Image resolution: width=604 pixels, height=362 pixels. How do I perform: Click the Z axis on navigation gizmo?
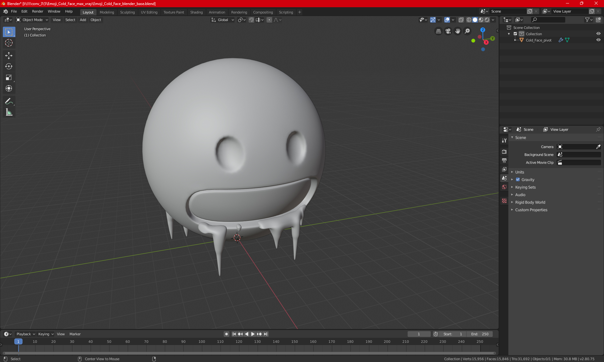[x=483, y=30]
